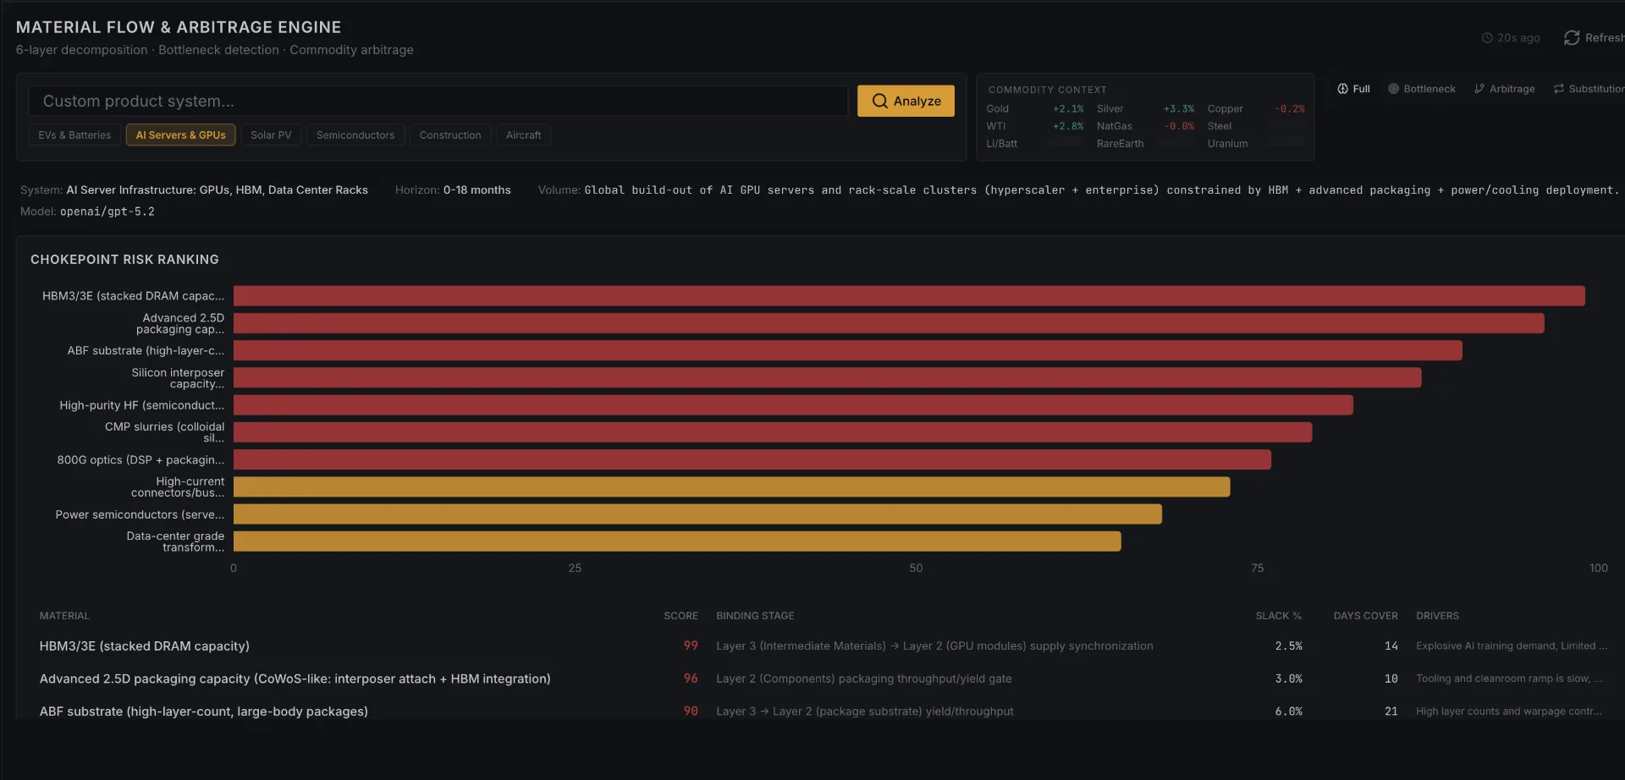Click the High-current connectors orange bar
1625x780 pixels.
732,486
